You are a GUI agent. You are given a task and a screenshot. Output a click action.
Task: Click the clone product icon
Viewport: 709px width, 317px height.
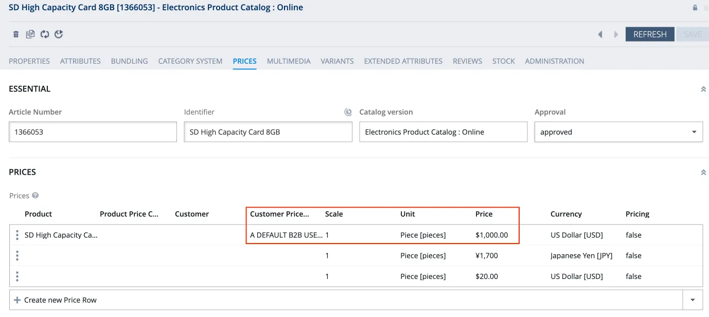(30, 34)
